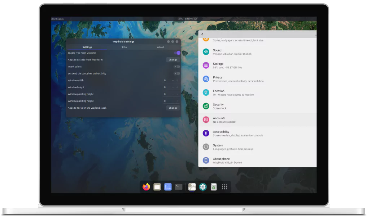The width and height of the screenshot is (367, 217).
Task: Enable the Invert colors switch
Action: 177,67
